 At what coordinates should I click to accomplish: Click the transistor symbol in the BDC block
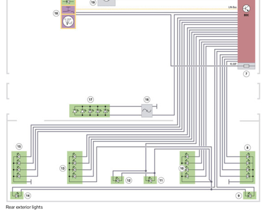pos(246,8)
